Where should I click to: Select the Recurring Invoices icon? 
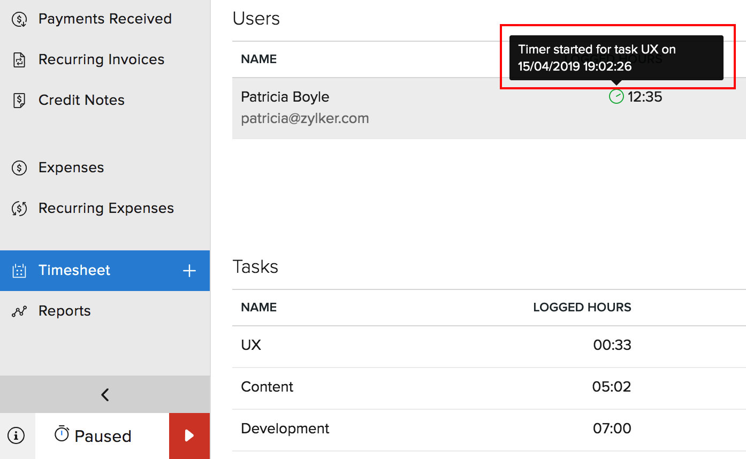(19, 59)
